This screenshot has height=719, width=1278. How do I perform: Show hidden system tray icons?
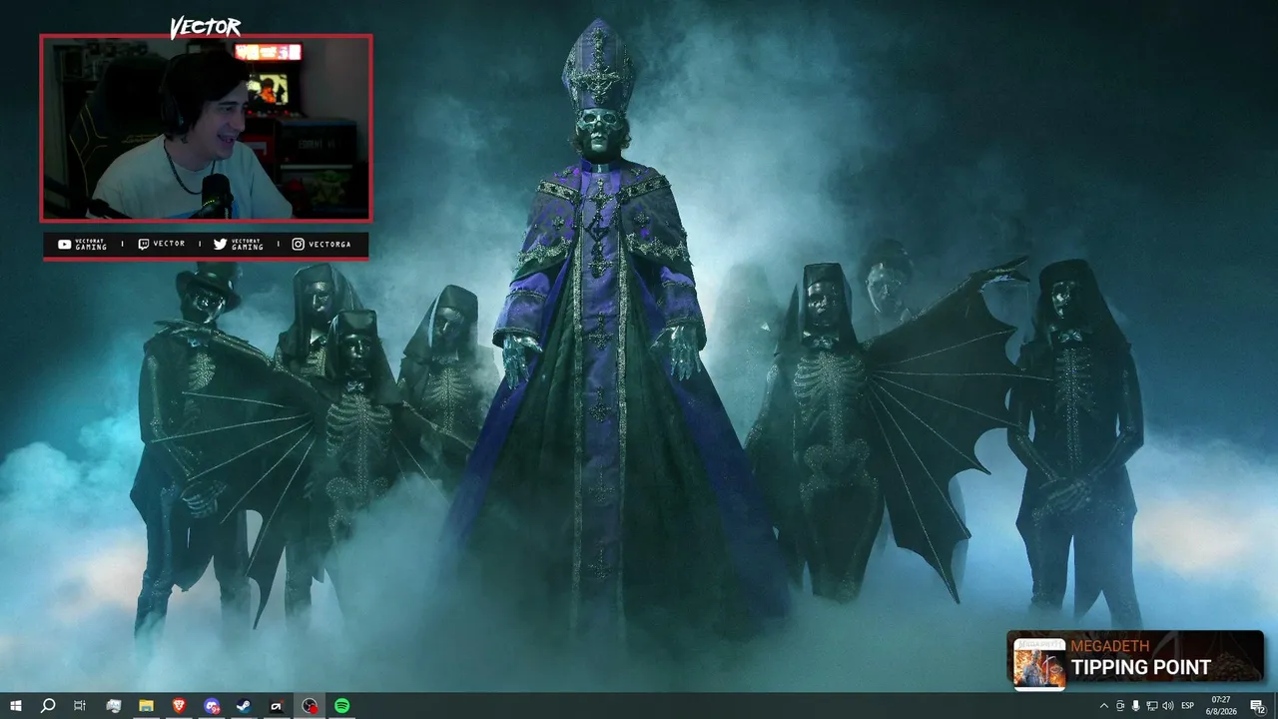point(1104,706)
